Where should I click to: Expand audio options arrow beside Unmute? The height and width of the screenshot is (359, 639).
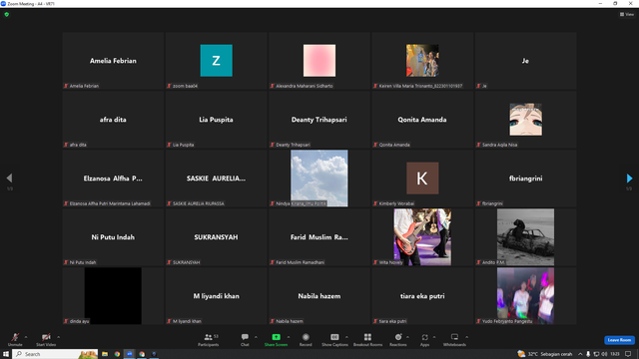coord(26,337)
